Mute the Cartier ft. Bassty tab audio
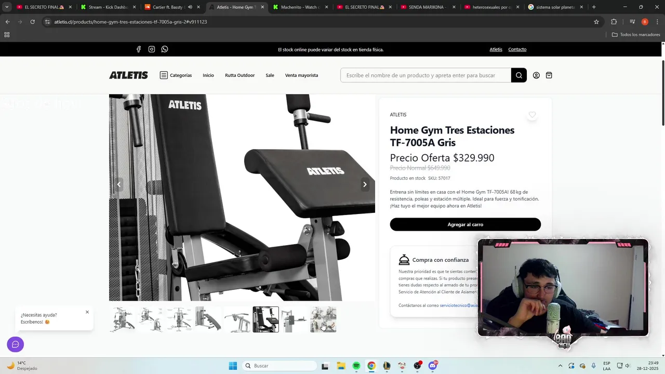 point(190,7)
